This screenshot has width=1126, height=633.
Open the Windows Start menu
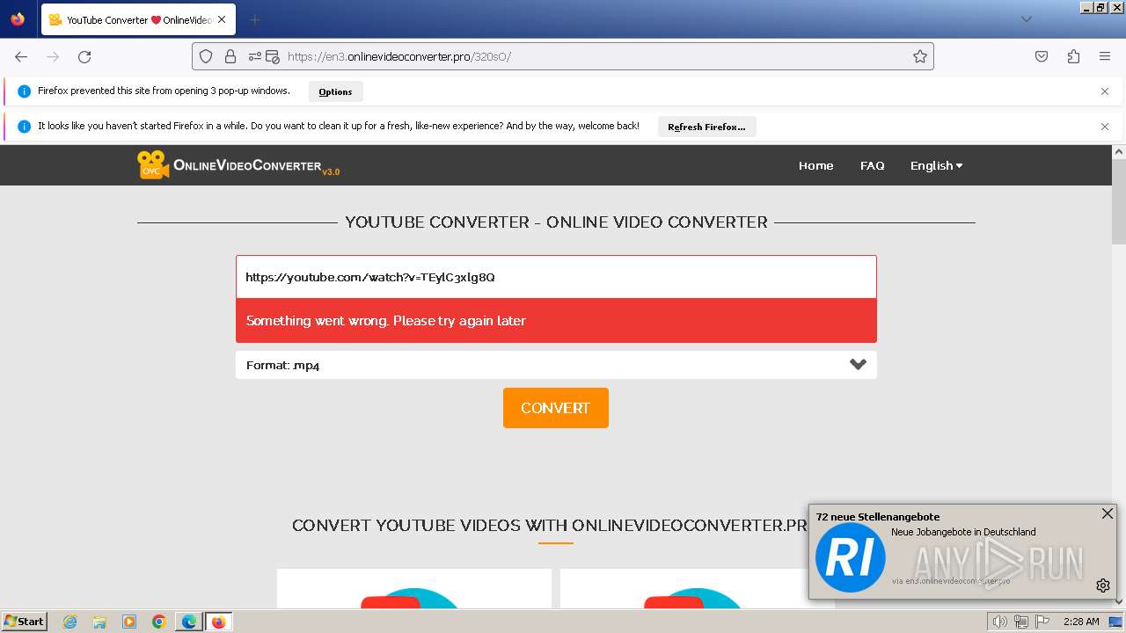click(x=25, y=621)
